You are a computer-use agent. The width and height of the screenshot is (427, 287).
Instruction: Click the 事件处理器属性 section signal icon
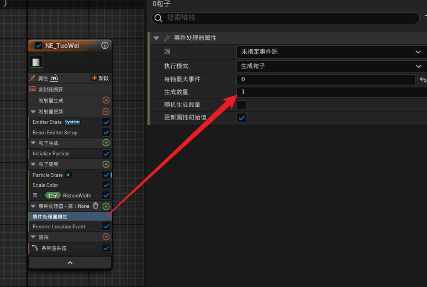pyautogui.click(x=167, y=38)
